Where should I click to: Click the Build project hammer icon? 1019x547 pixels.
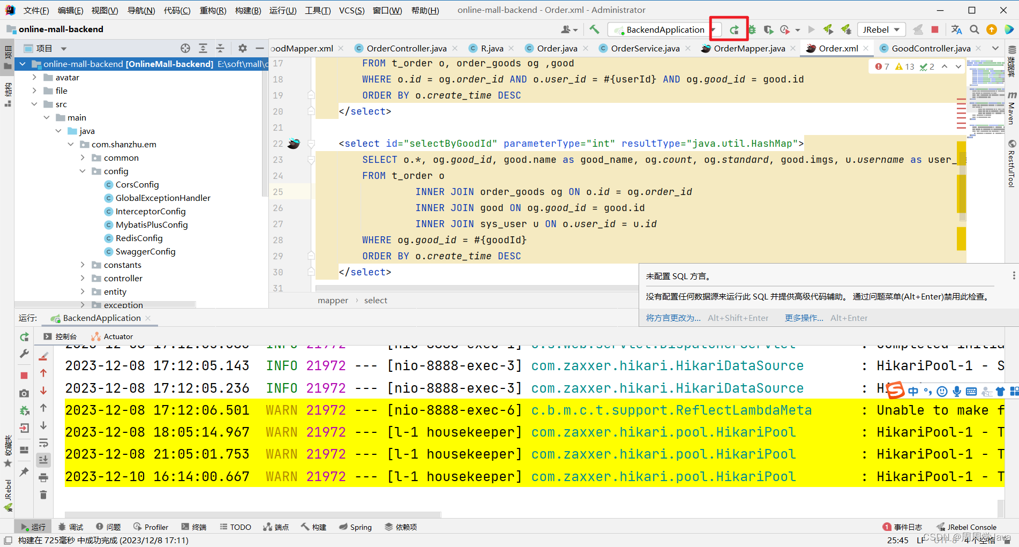[x=594, y=29]
